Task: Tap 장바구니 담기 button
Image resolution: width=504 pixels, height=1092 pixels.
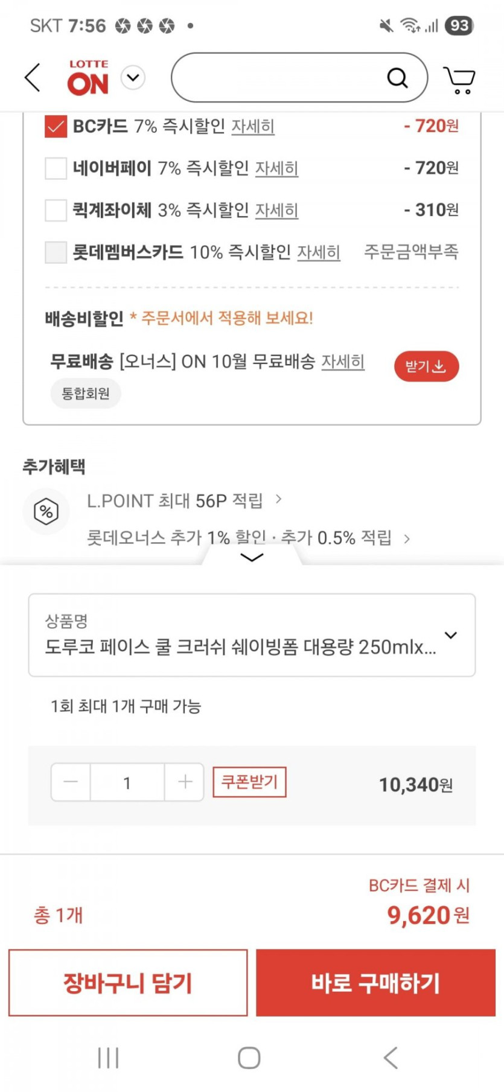Action: (x=128, y=983)
